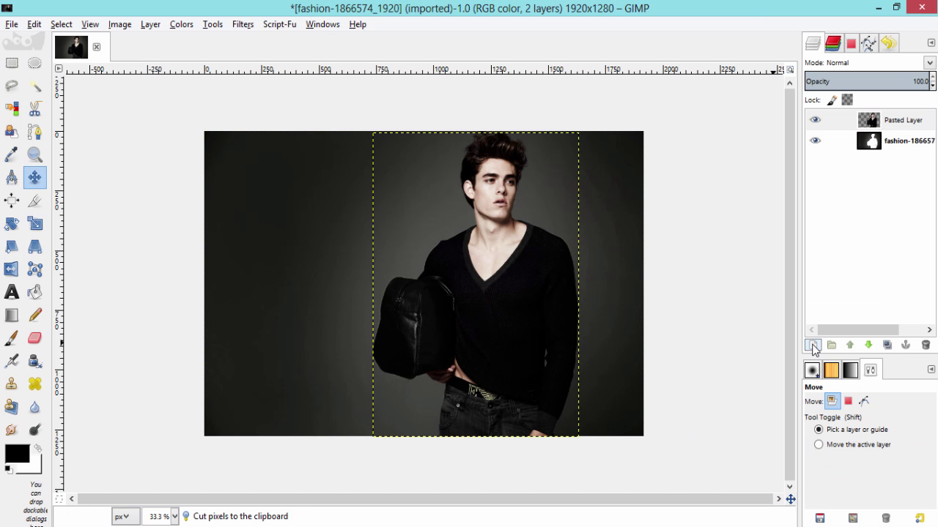Image resolution: width=938 pixels, height=527 pixels.
Task: Select the Cage Transform tool
Action: click(34, 269)
